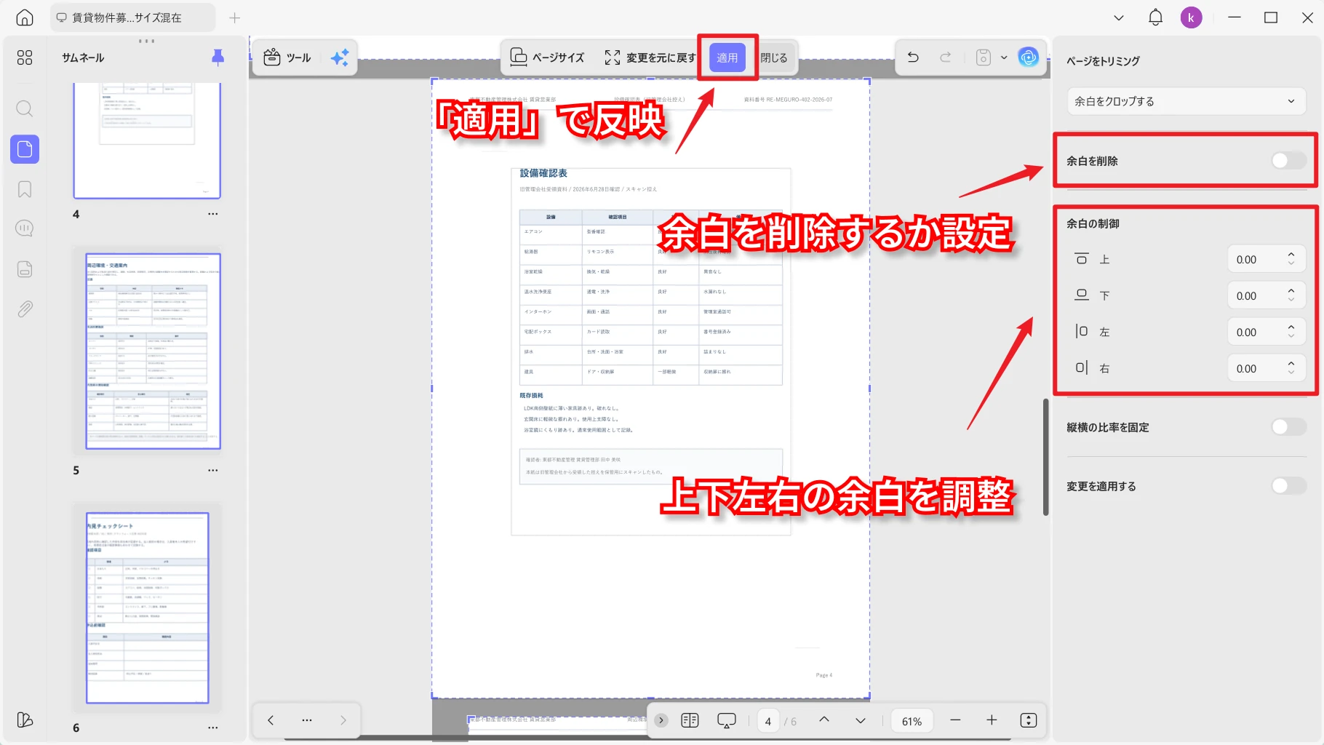Click the document vertical scrollbar

[1046, 457]
